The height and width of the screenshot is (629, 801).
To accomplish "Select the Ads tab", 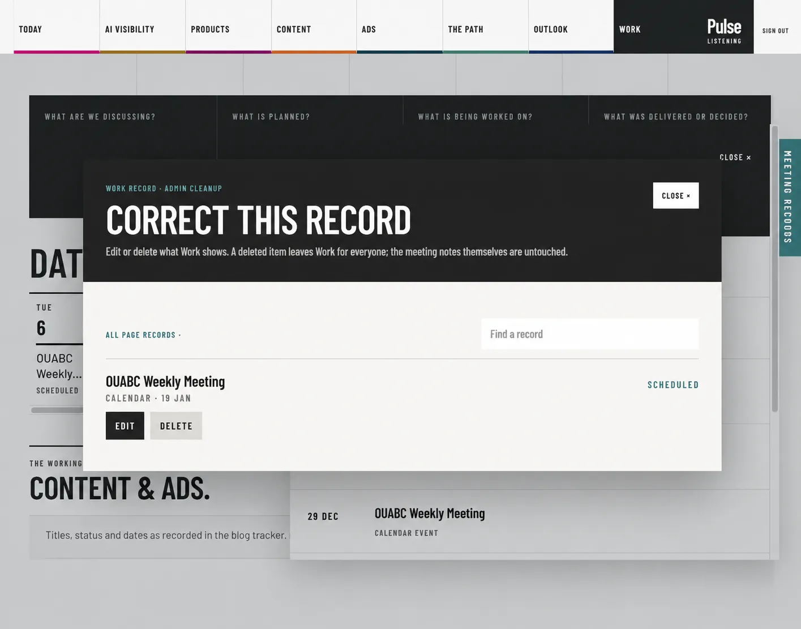I will pos(400,27).
